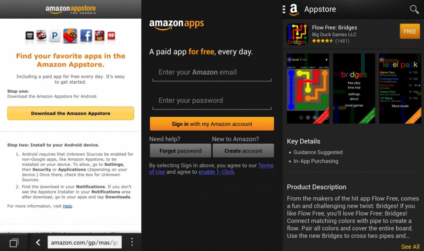Tap the browser tabs icon

click(14, 242)
